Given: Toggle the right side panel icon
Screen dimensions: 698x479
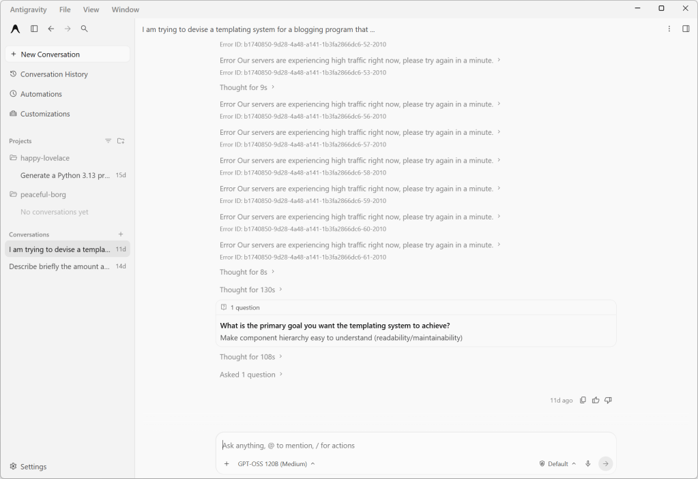Looking at the screenshot, I should (x=686, y=29).
